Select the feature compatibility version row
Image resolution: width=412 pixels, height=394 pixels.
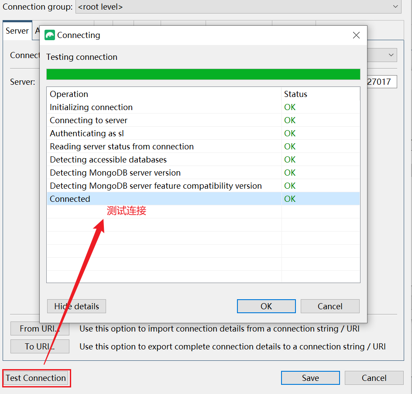[x=203, y=186]
